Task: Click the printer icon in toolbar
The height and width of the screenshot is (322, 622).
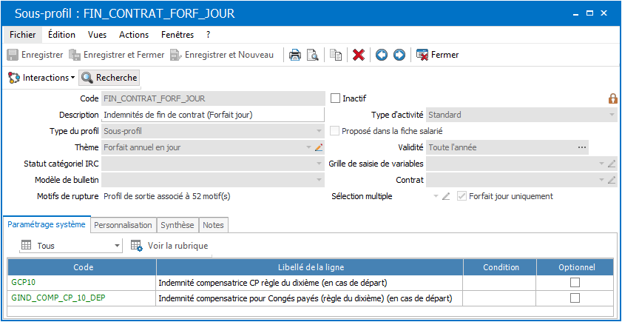Action: 294,55
